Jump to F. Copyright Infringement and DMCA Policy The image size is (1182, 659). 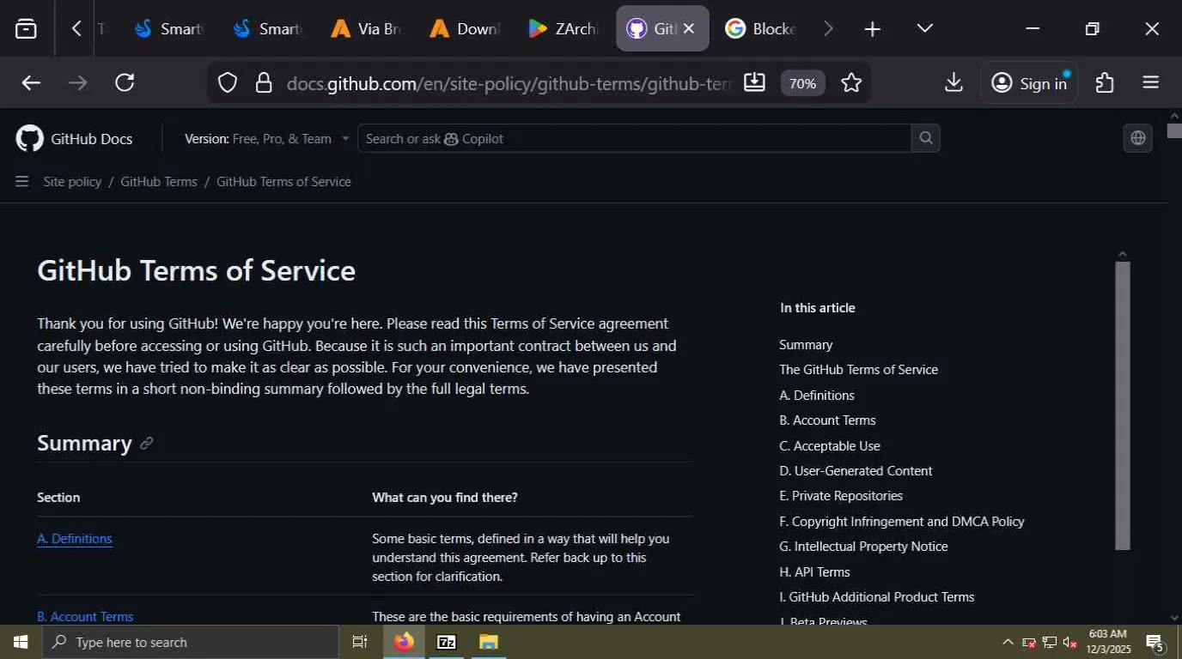[x=902, y=522]
